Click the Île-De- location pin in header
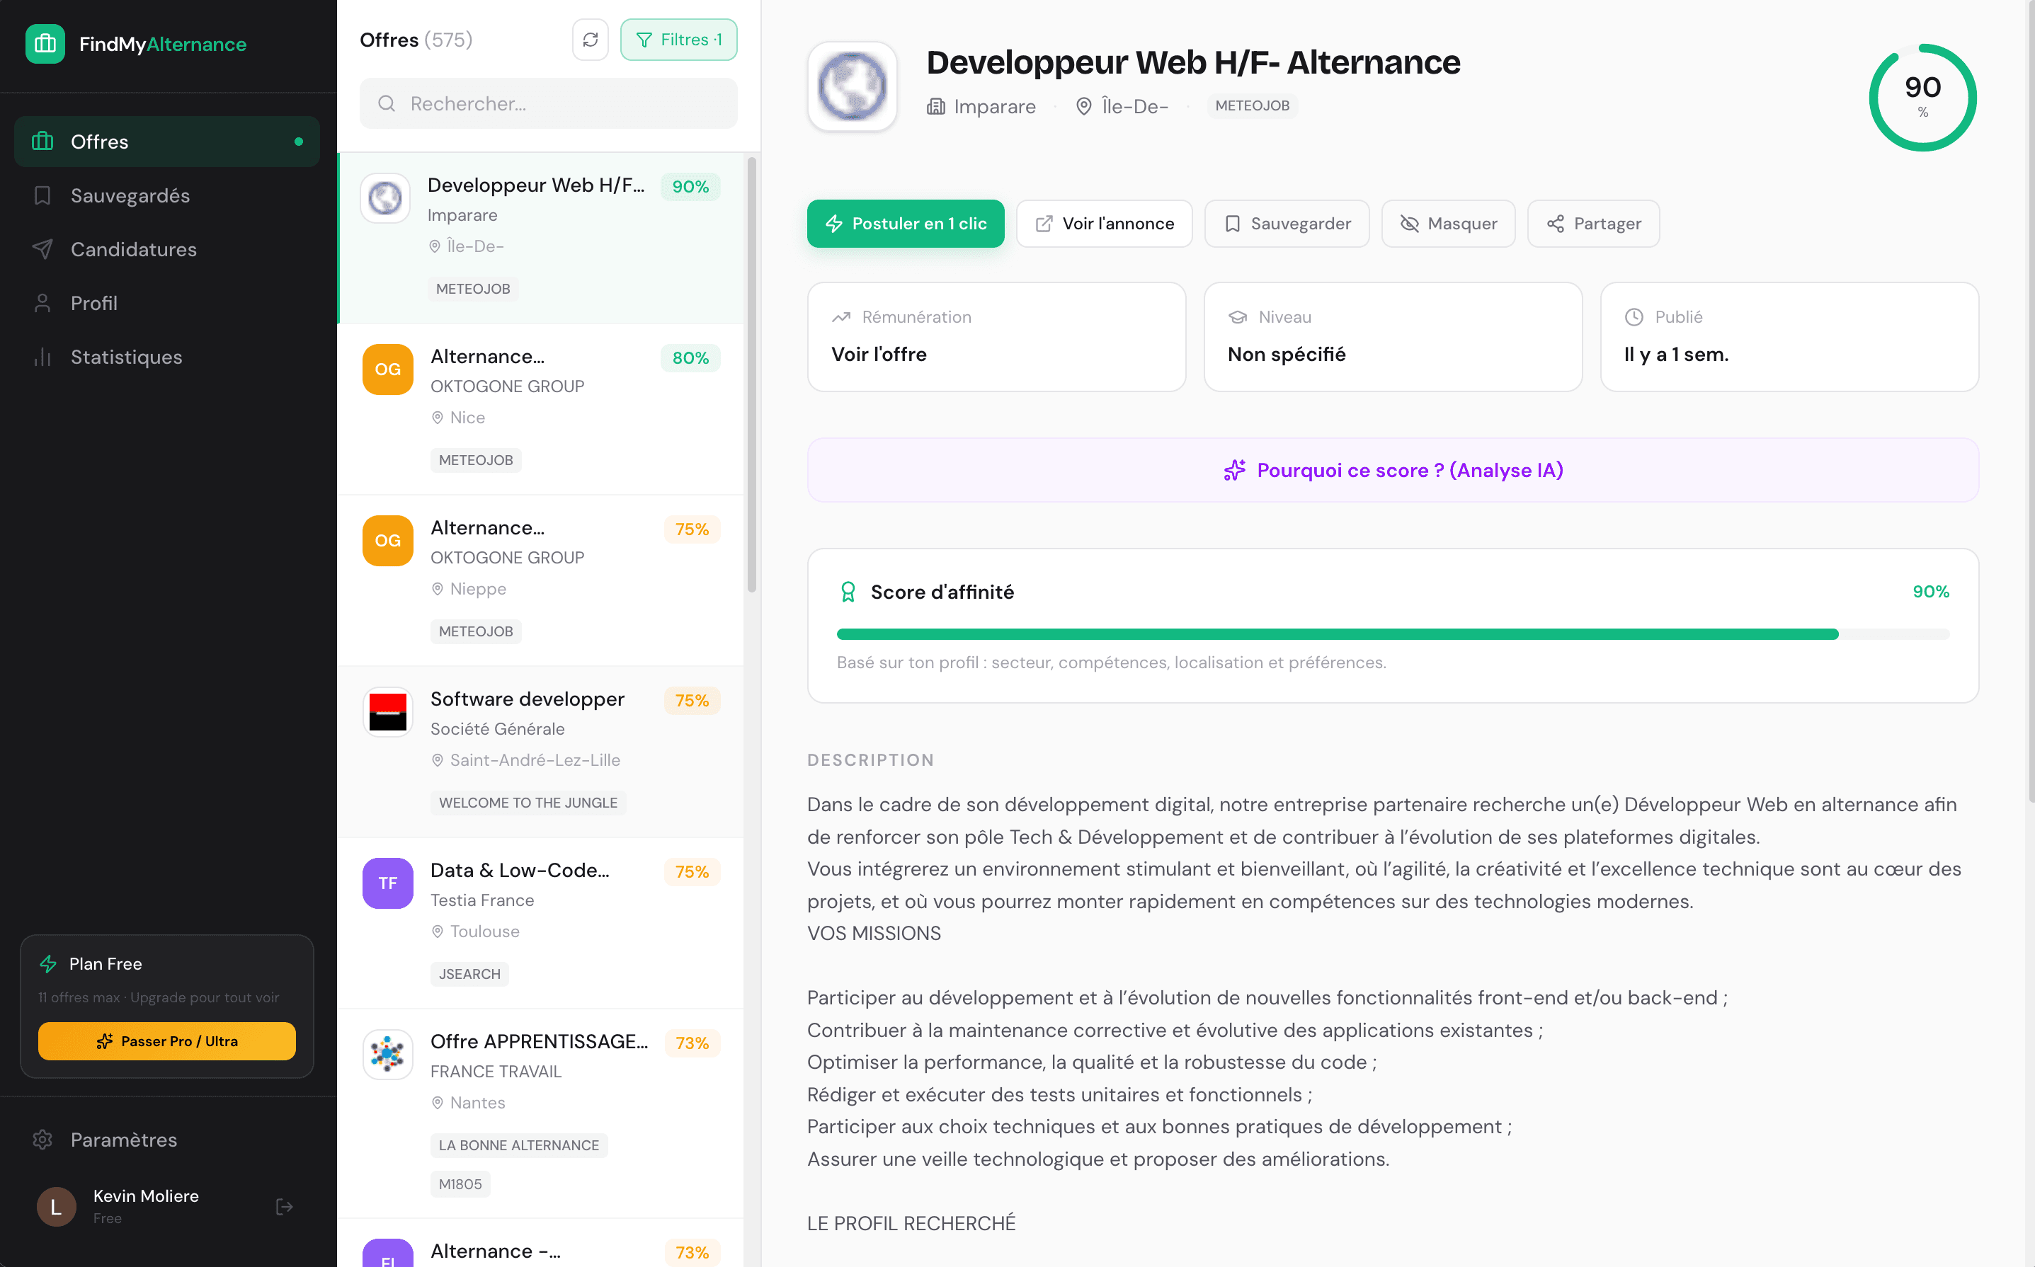The width and height of the screenshot is (2035, 1267). [1084, 106]
